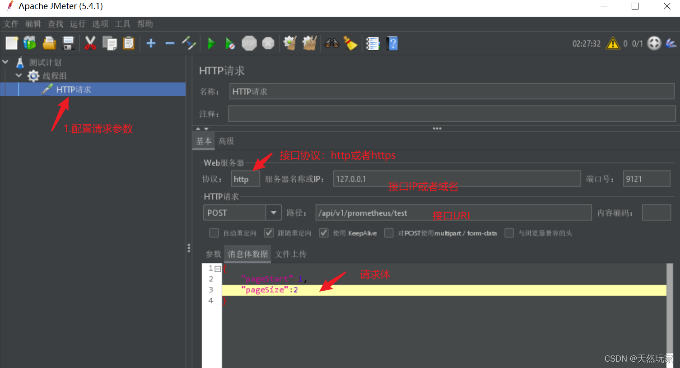Open the 查找 menu
Image resolution: width=680 pixels, height=368 pixels.
pyautogui.click(x=56, y=24)
